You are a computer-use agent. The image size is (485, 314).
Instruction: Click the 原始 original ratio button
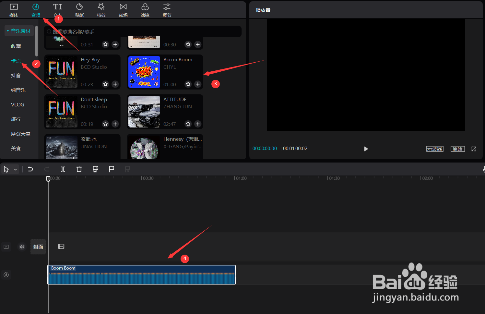tap(458, 149)
